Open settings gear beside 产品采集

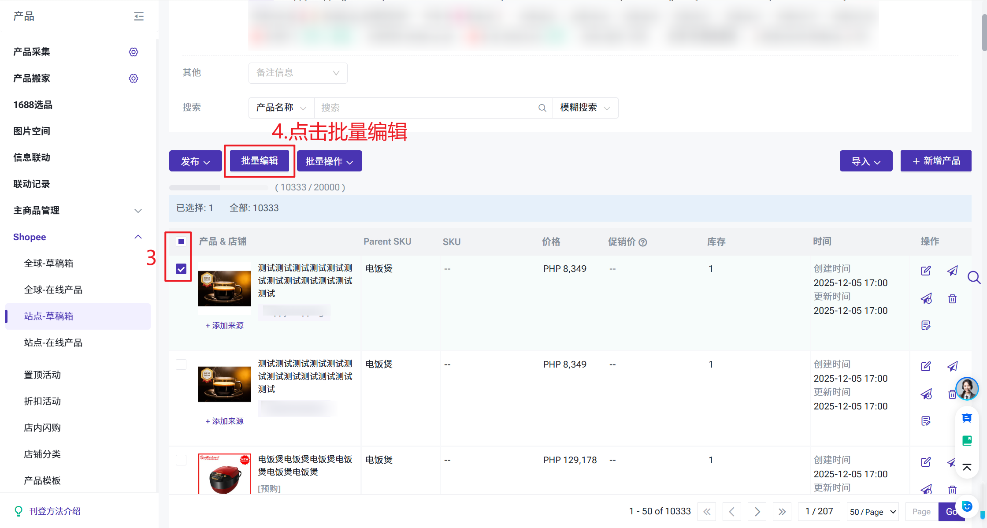coord(134,52)
